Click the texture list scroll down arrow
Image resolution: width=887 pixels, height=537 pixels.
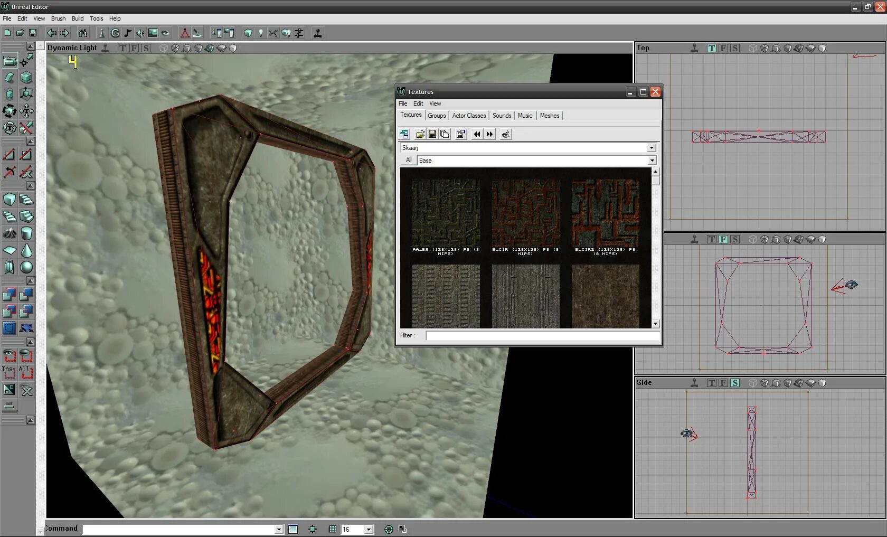pos(655,324)
